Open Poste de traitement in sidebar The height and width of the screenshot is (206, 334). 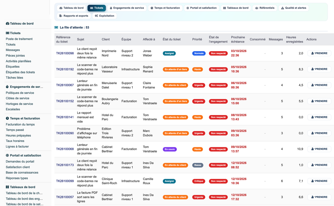(x=19, y=39)
